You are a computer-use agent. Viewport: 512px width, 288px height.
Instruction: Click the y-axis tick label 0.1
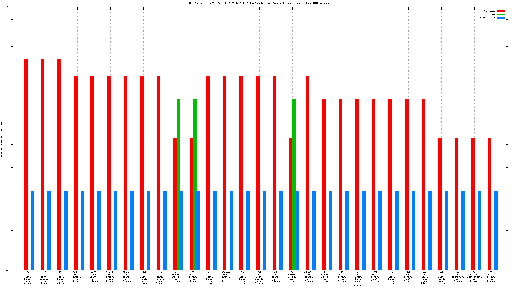[7, 270]
